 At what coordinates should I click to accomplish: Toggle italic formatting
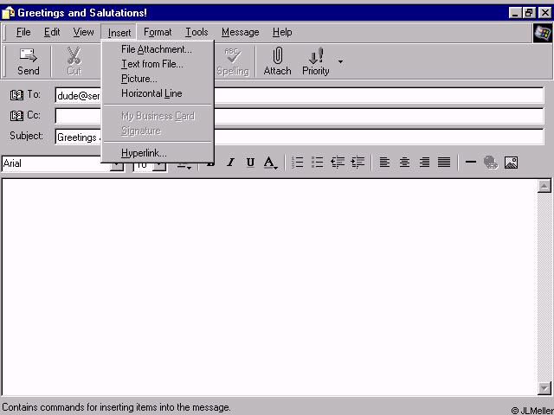click(230, 163)
